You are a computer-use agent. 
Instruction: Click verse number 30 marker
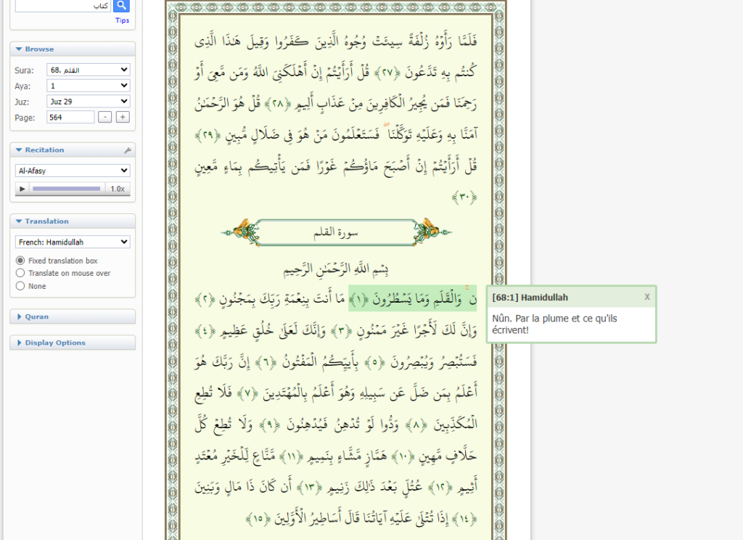464,197
